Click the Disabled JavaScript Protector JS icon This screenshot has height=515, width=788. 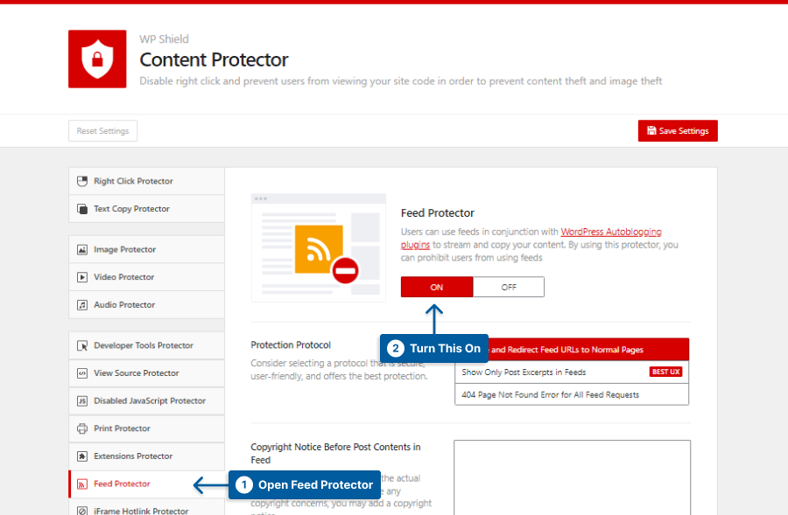82,400
